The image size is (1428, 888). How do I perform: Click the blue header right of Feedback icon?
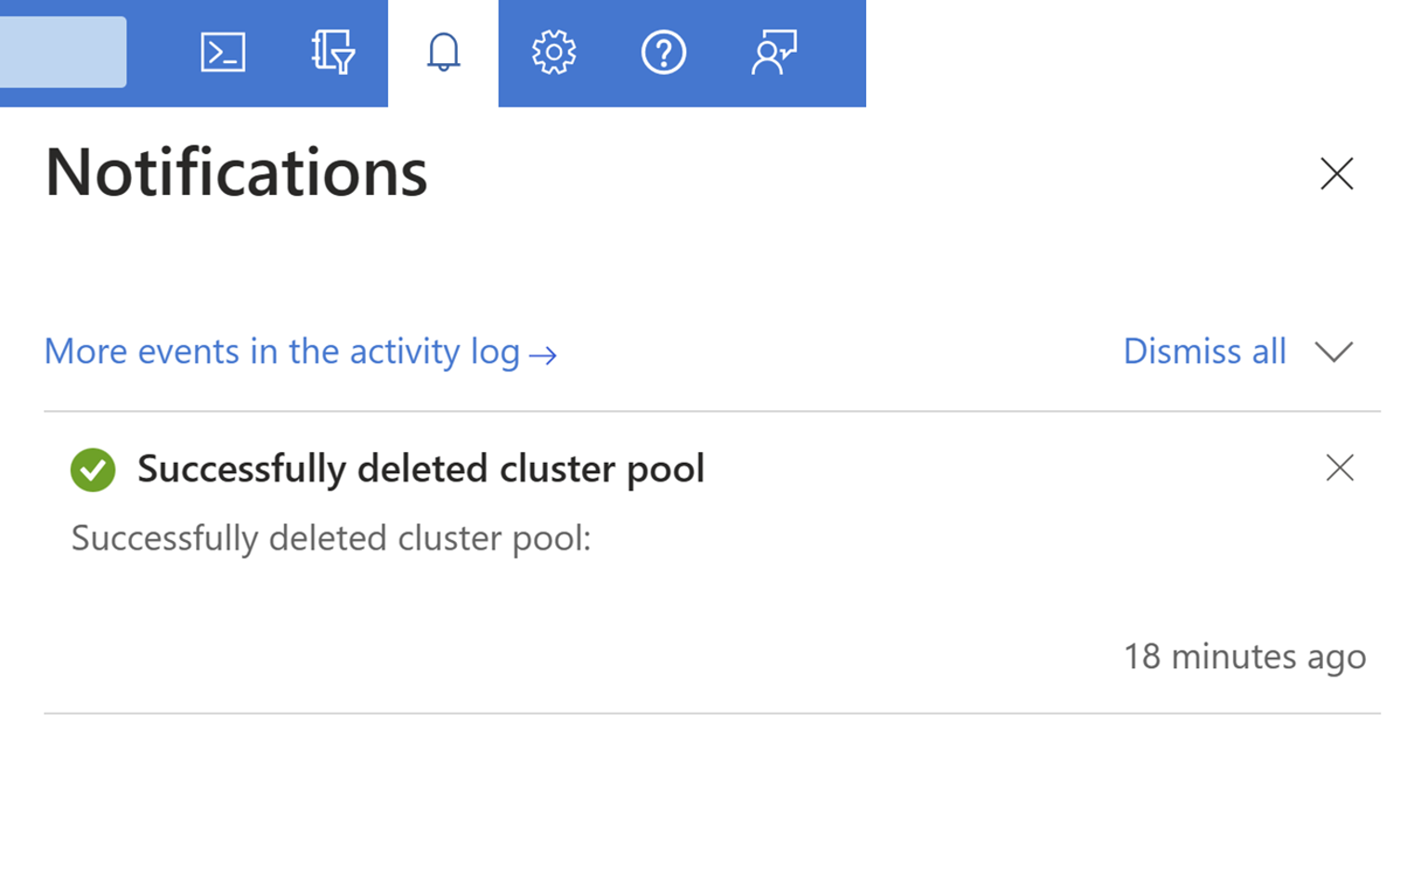pos(836,52)
